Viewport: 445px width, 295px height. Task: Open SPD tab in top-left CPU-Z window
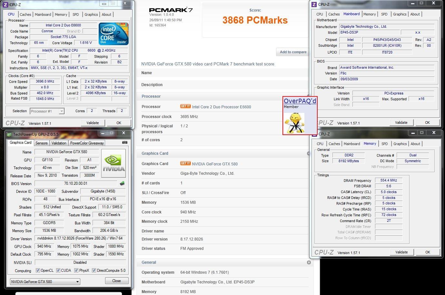pos(75,15)
